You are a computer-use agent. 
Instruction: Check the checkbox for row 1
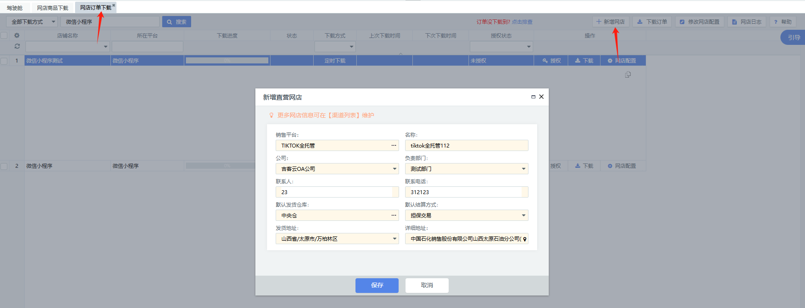(x=4, y=61)
